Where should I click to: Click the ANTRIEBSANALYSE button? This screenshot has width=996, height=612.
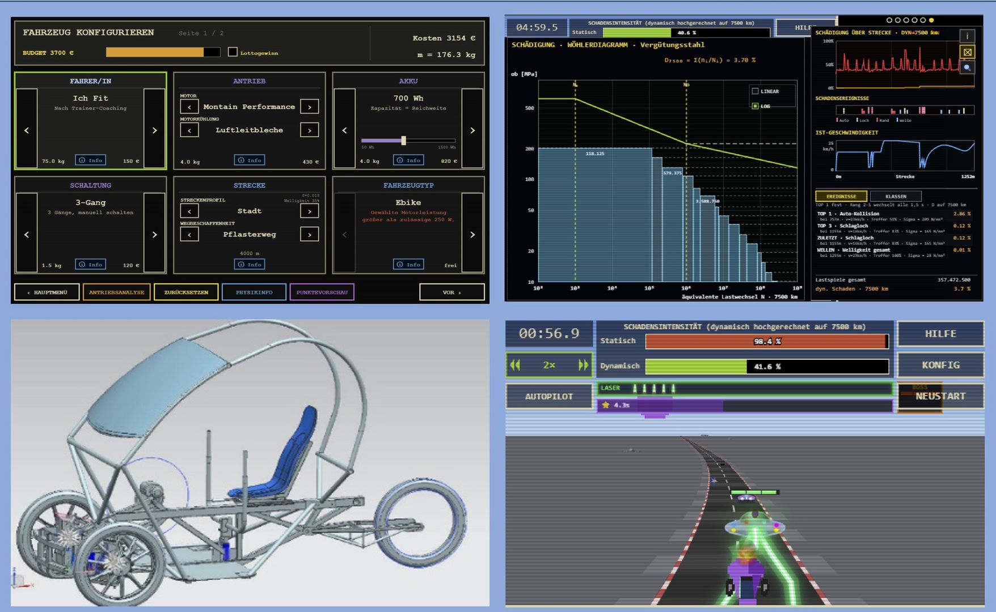coord(116,292)
